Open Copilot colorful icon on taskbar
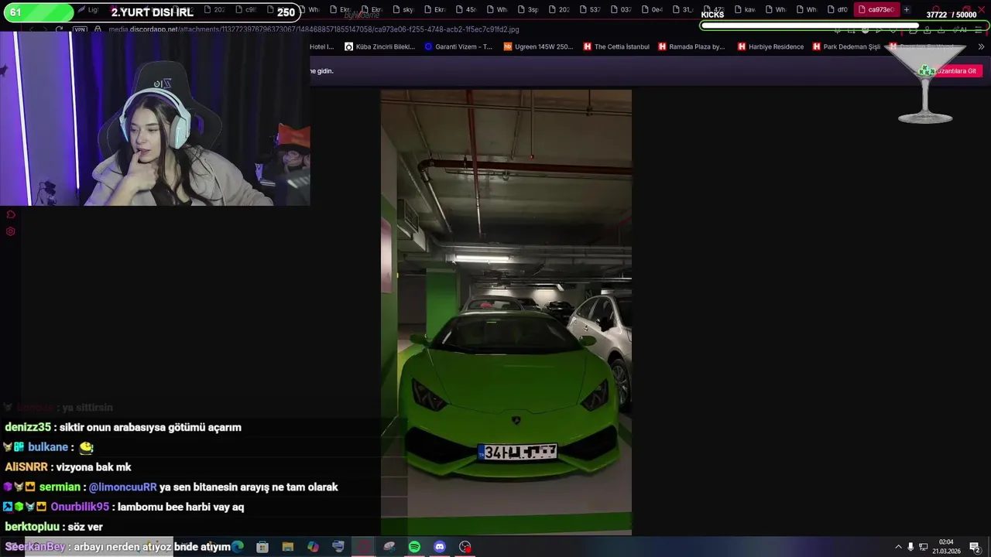Viewport: 991px width, 557px height. (313, 547)
